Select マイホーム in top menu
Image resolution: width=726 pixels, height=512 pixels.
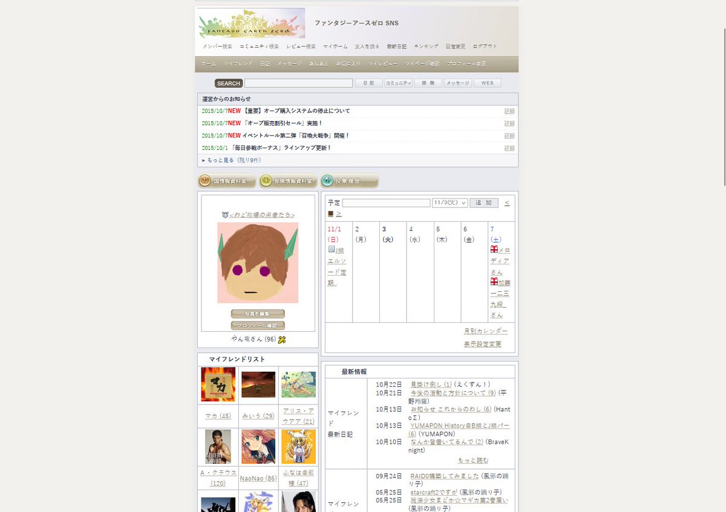tap(335, 47)
